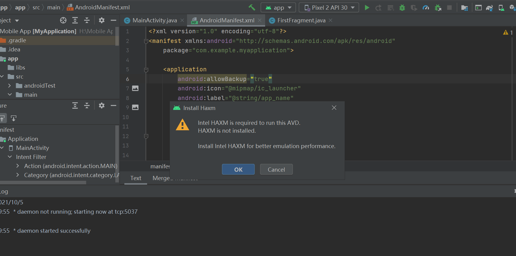Sync project with Gradle files elephant icon

489,8
